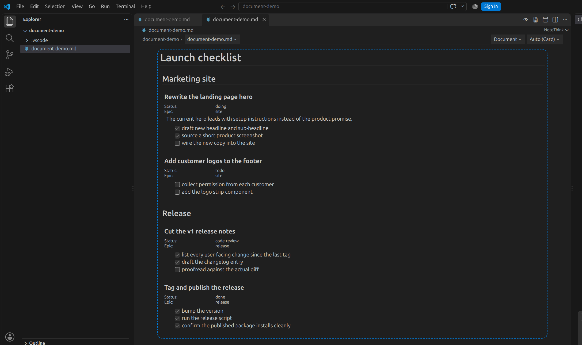The width and height of the screenshot is (582, 345).
Task: Click 'Add customer logos to the footer' title
Action: tap(213, 161)
